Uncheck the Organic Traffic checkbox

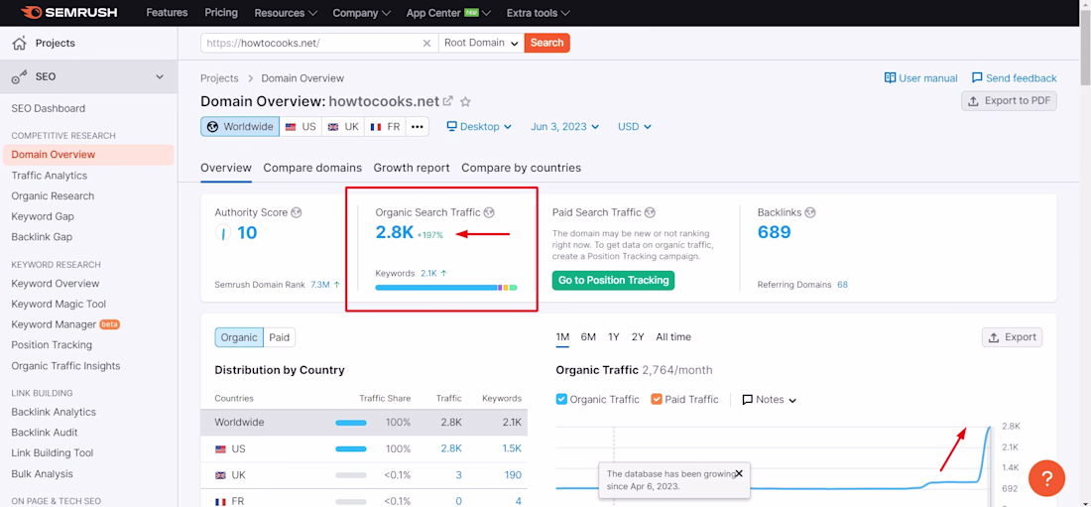click(561, 399)
